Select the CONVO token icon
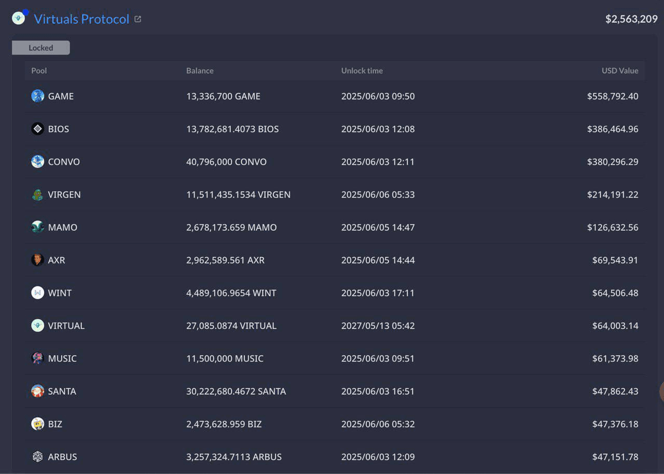 pyautogui.click(x=37, y=161)
